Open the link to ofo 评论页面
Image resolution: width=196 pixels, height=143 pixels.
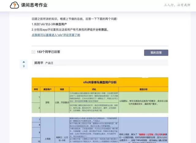(56, 35)
